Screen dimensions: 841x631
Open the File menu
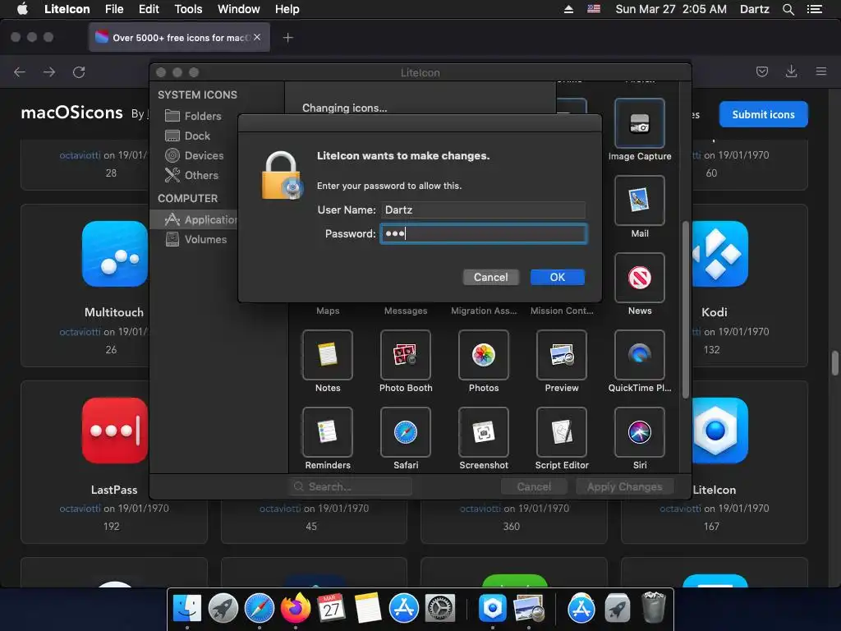pyautogui.click(x=114, y=9)
